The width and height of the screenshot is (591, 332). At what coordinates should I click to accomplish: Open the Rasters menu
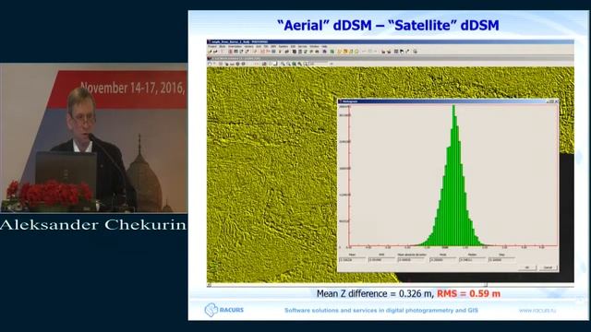[x=283, y=46]
